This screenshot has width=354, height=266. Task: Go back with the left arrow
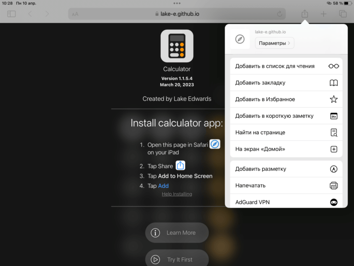(30, 14)
